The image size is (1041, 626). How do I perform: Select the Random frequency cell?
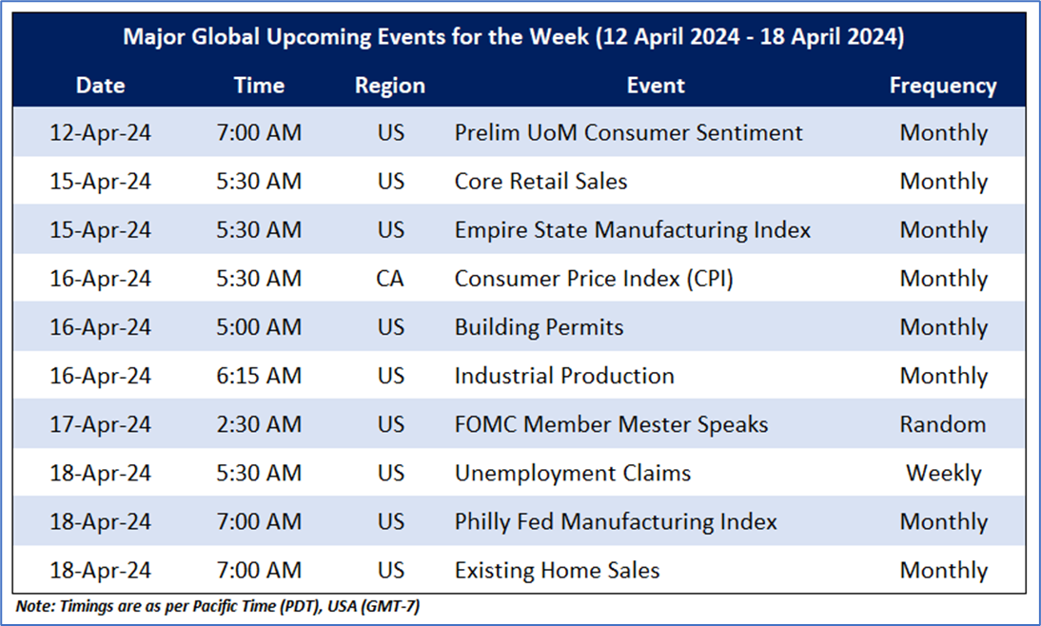943,424
